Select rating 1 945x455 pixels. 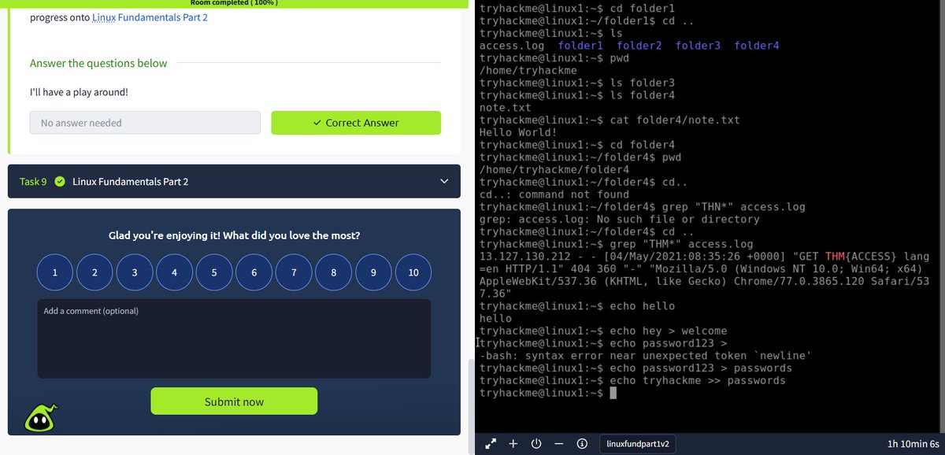(x=55, y=272)
